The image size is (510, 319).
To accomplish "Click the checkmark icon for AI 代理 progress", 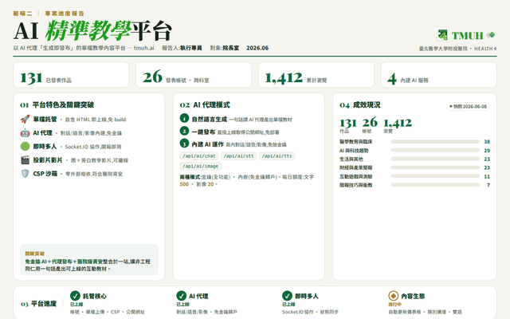I will pos(181,296).
